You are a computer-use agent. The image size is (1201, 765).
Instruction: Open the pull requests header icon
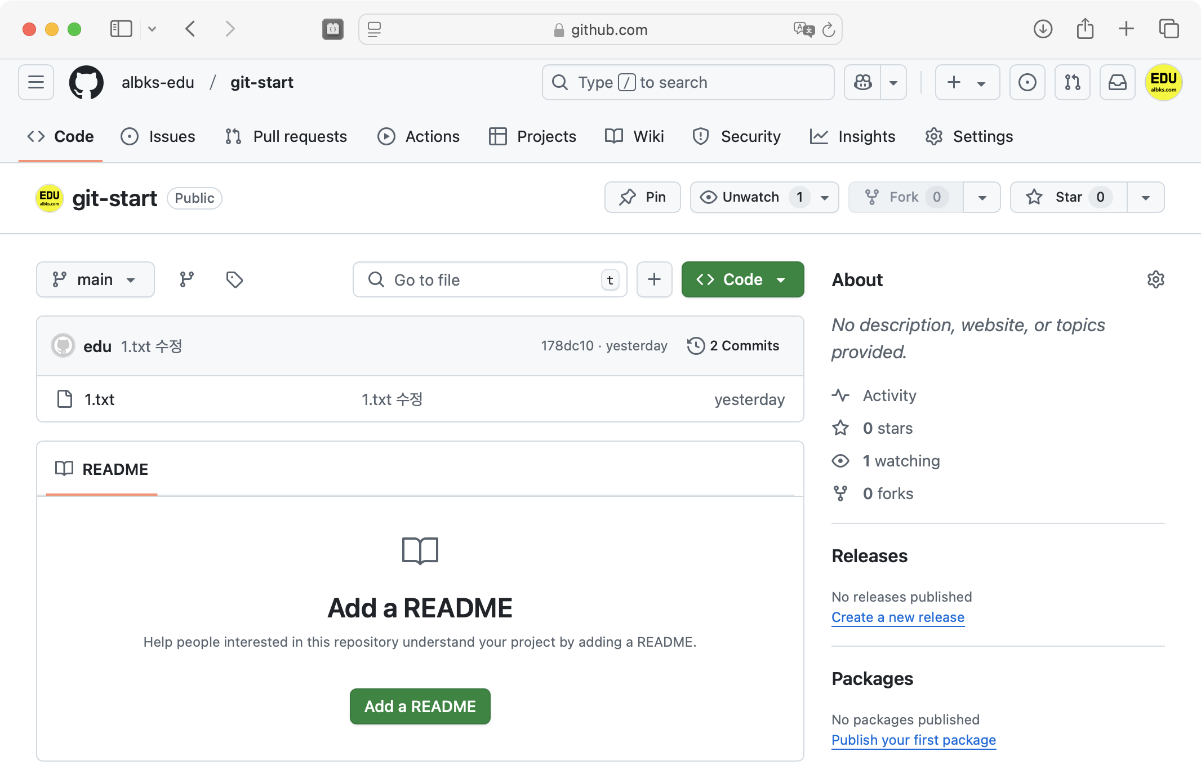[x=1072, y=82]
